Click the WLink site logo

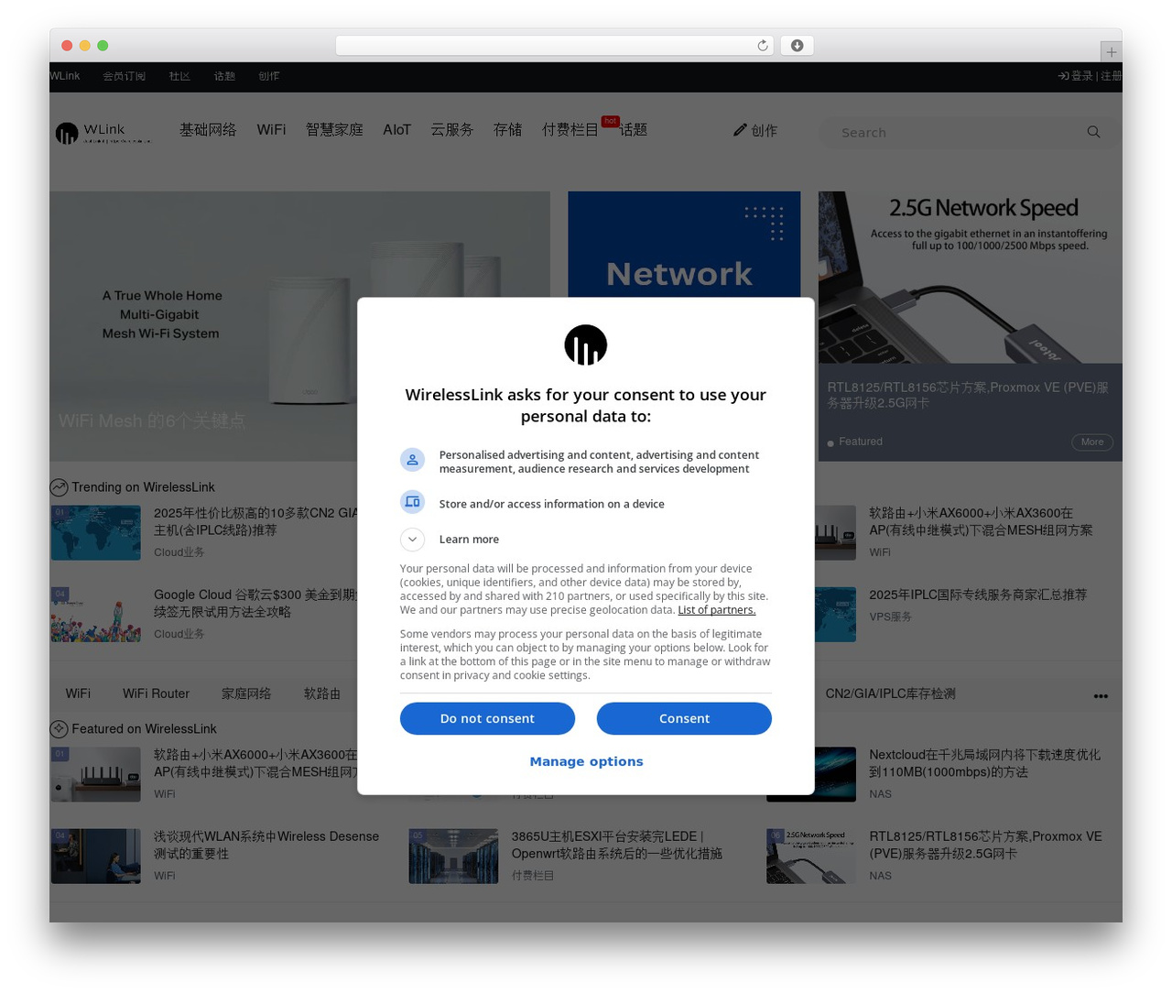(103, 133)
